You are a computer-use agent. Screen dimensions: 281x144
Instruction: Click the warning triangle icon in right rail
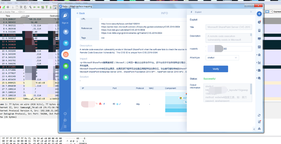pyautogui.click(x=259, y=128)
